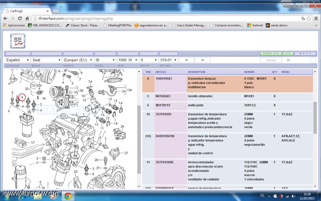Close the CarProg2 tab
This screenshot has height=201, width=321.
[x=48, y=11]
